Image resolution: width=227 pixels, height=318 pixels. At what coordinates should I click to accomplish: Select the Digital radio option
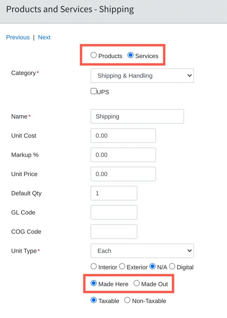(x=172, y=266)
